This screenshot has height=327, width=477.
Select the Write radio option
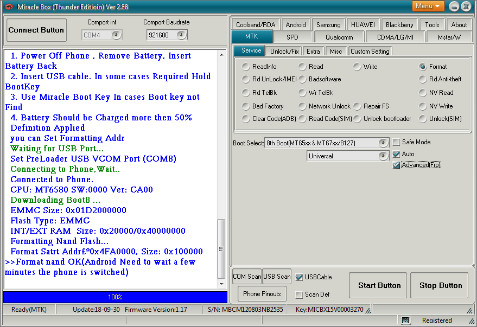point(357,67)
